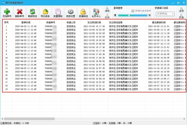Click row 15 last update 15:38:35

point(159,75)
